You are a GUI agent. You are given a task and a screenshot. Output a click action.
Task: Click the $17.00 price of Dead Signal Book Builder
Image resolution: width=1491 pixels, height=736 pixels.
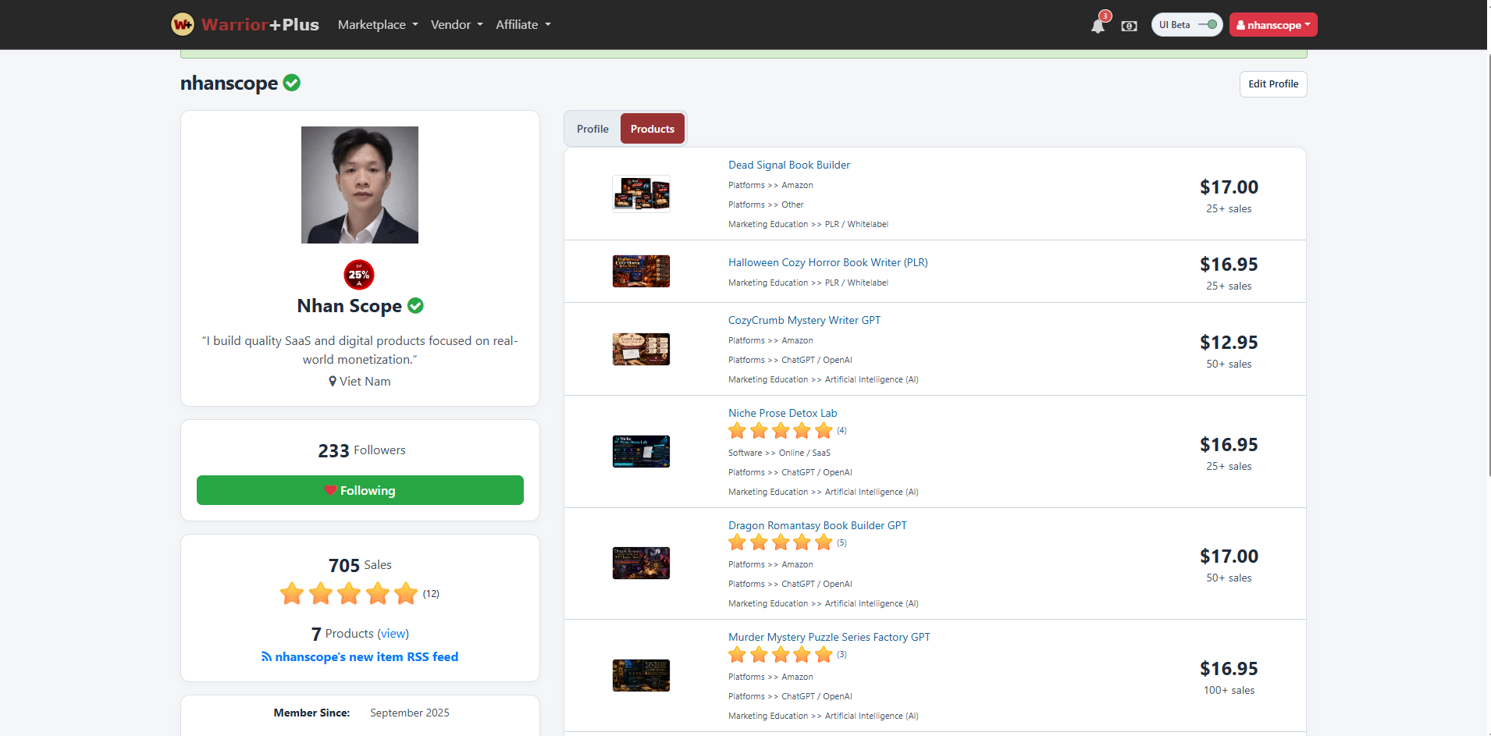1229,187
